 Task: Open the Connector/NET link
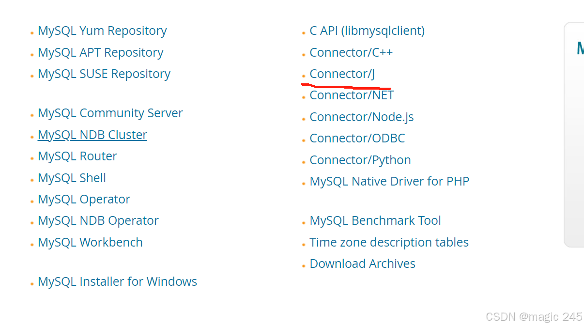[352, 95]
